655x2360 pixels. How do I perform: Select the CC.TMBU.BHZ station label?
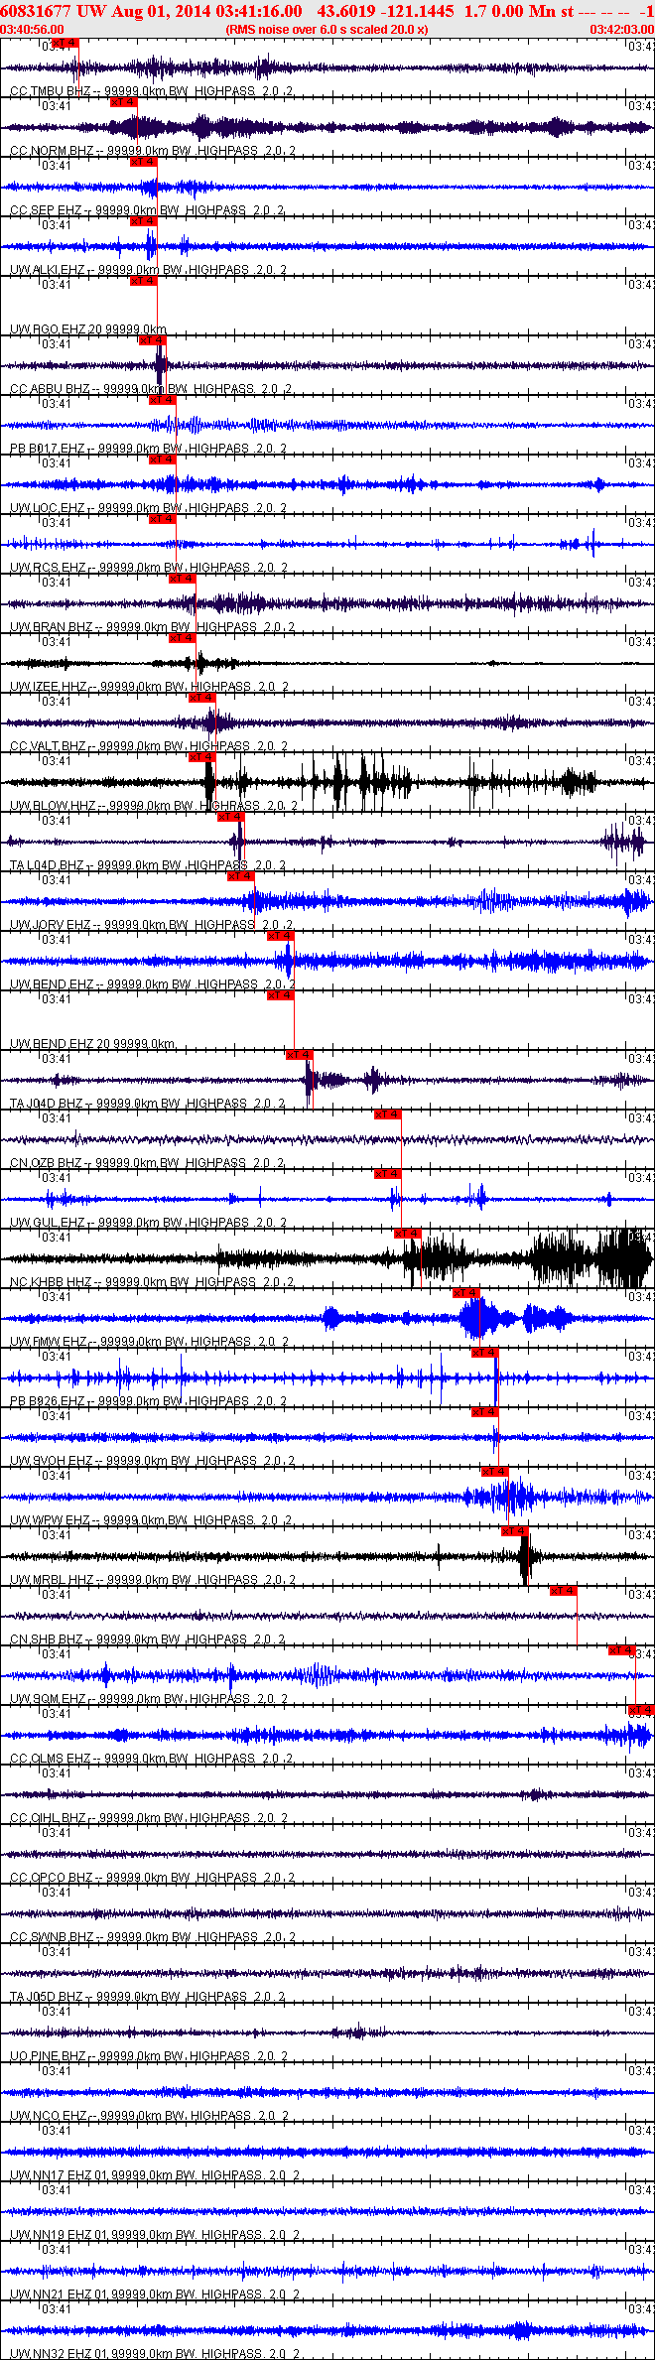click(x=152, y=91)
